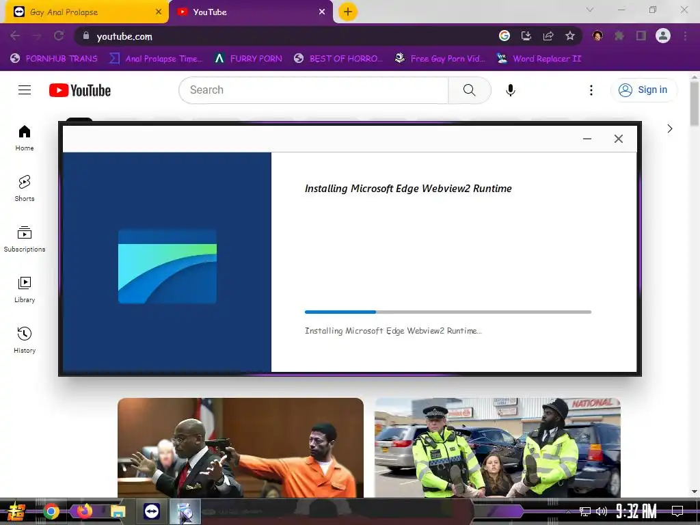Image resolution: width=700 pixels, height=525 pixels.
Task: Click the browser back arrow
Action: [15, 36]
